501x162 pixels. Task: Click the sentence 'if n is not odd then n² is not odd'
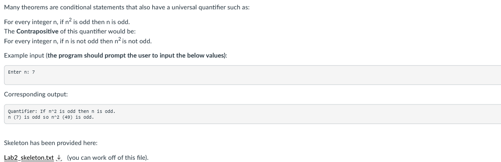106,41
